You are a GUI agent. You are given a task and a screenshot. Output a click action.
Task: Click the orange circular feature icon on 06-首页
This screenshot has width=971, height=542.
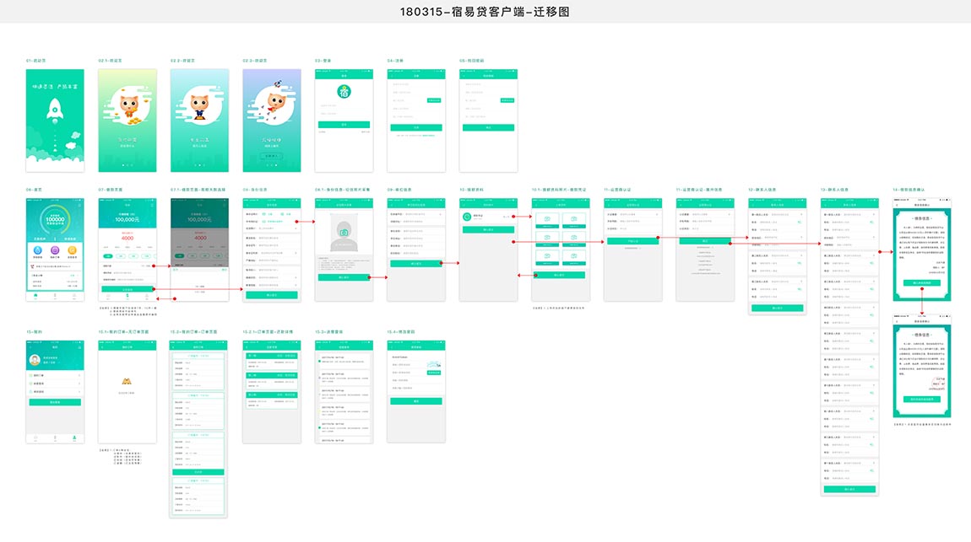(72, 251)
